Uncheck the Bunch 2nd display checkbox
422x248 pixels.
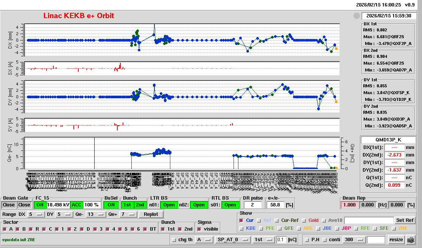pos(180,229)
